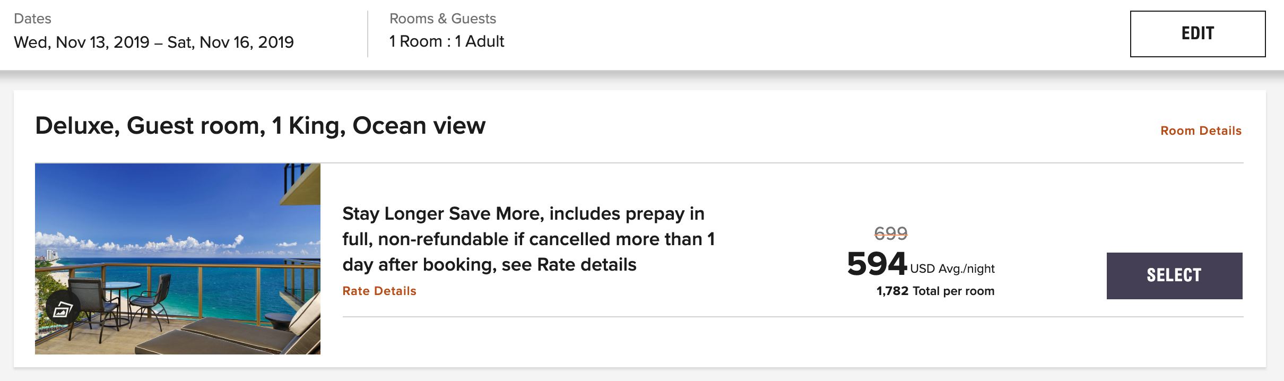Click the 1,782 total amount

click(x=892, y=291)
